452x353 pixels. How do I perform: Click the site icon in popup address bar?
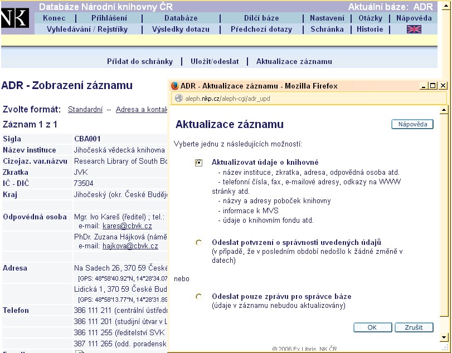179,97
